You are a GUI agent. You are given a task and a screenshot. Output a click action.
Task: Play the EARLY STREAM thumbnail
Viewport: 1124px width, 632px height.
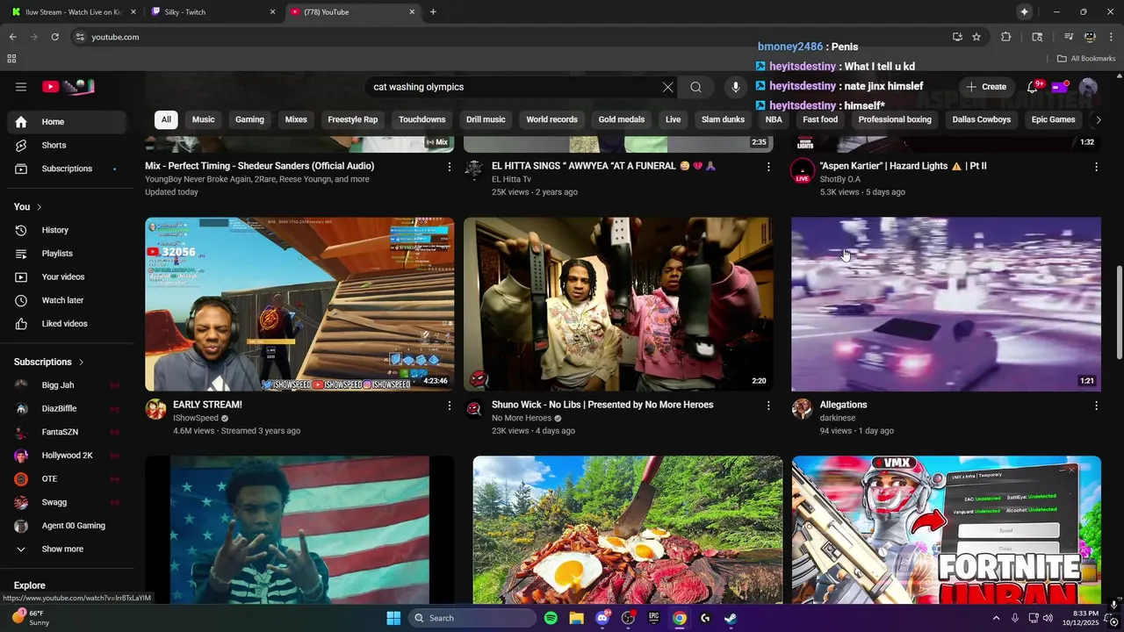point(299,304)
